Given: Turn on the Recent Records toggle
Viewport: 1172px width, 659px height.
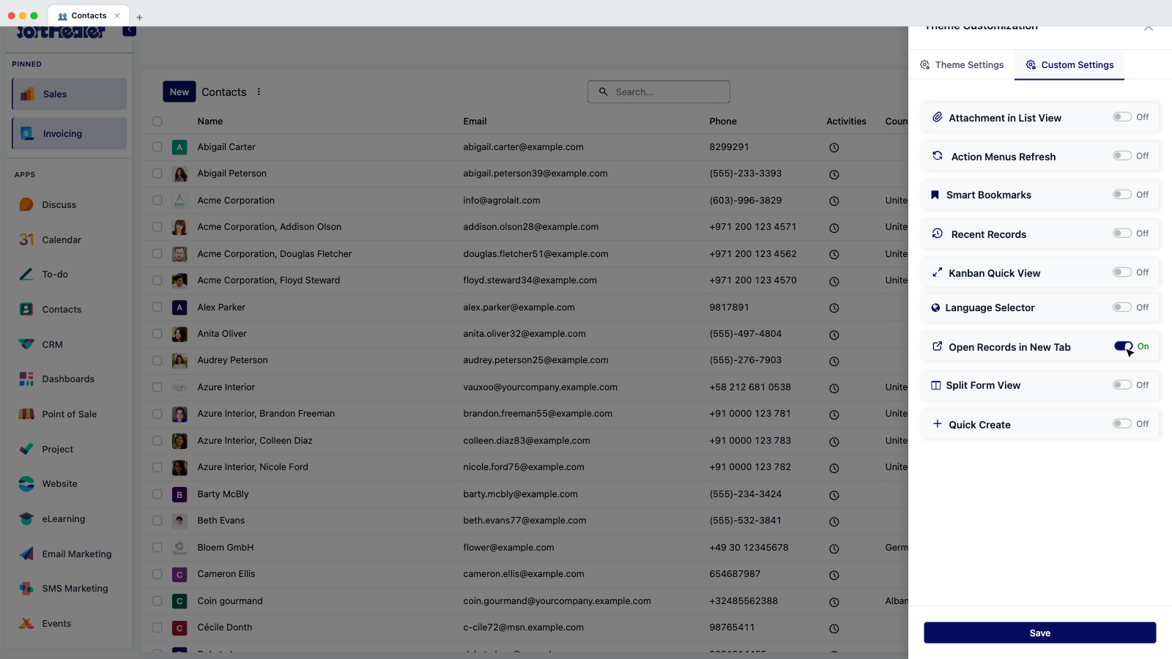Looking at the screenshot, I should click(1122, 234).
